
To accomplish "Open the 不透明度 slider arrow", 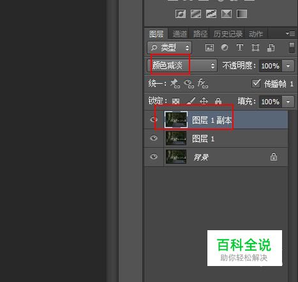I will (x=288, y=66).
